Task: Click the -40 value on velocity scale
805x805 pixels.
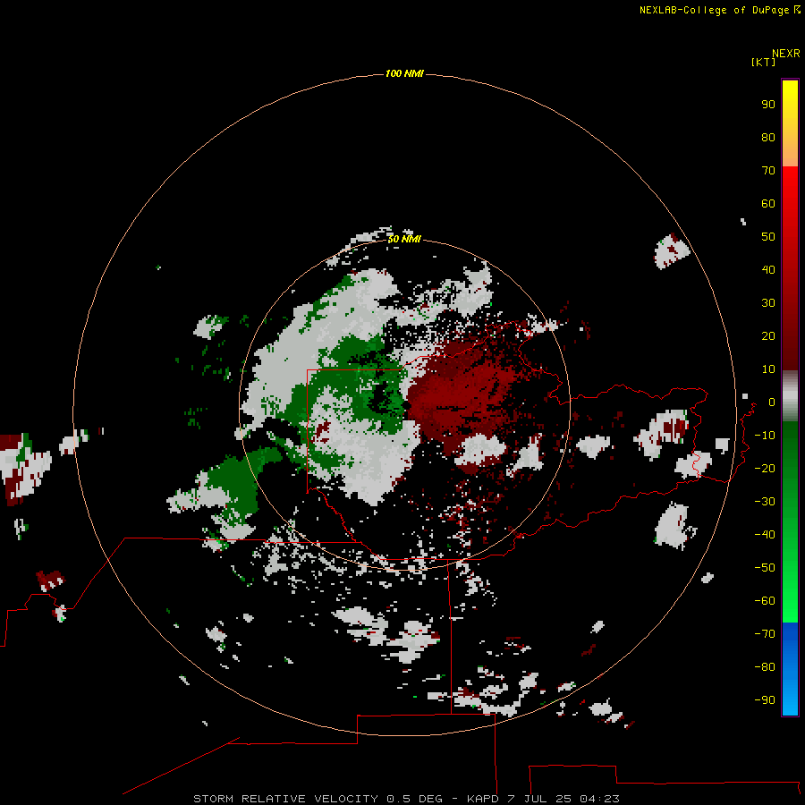Action: pos(765,535)
